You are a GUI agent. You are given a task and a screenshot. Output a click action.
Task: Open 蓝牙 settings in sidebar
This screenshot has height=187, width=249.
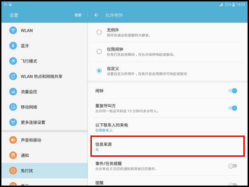[44, 46]
